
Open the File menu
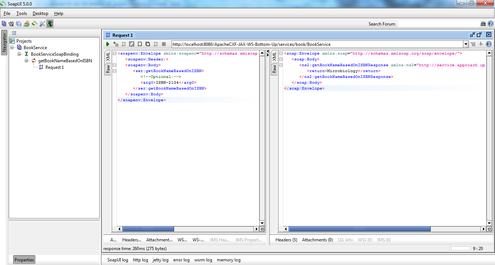[7, 13]
